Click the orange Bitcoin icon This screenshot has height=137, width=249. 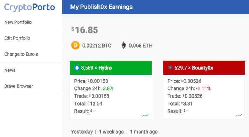tap(75, 45)
